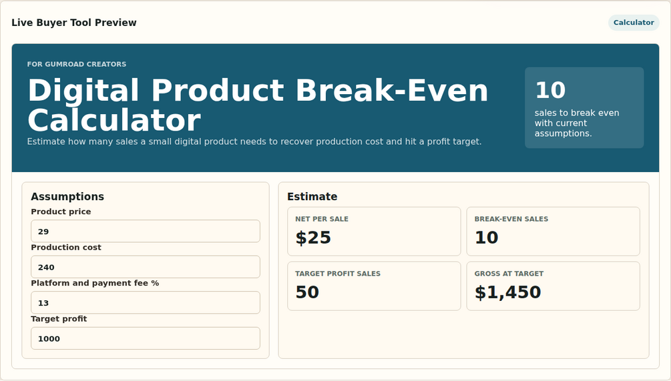671x381 pixels.
Task: Click the Target profit label
Action: point(59,318)
